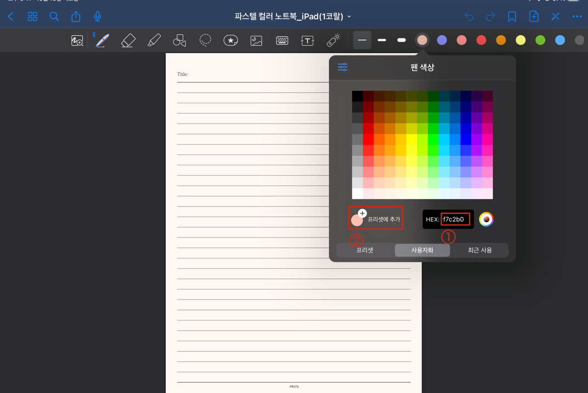Pick the highlighter tool
This screenshot has width=588, height=393.
click(154, 40)
